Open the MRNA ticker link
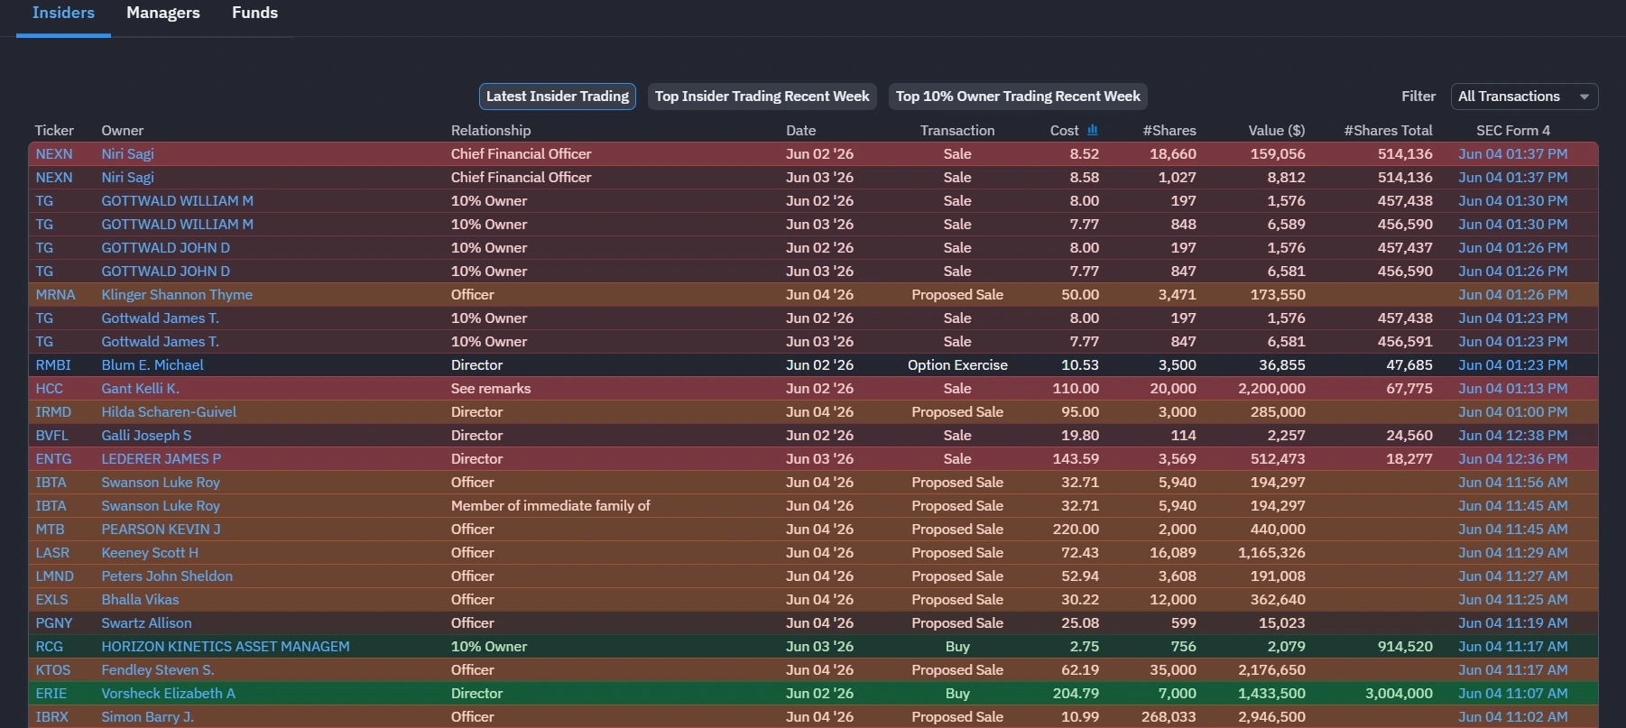Image resolution: width=1626 pixels, height=728 pixels. click(56, 295)
